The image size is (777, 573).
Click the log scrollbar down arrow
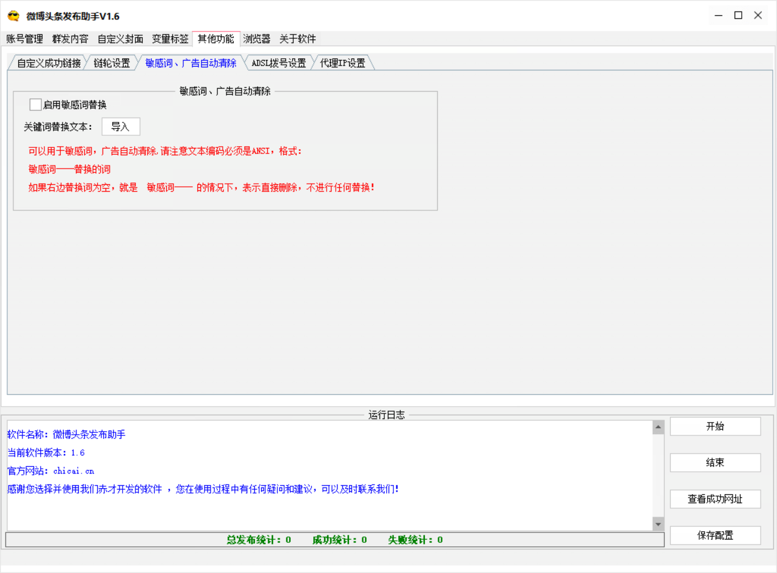(658, 524)
